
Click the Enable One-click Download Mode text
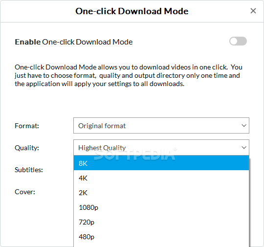click(74, 42)
